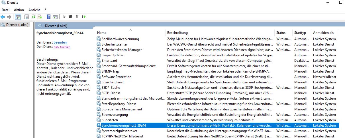Click gear icon of Smartcard service
The height and width of the screenshot is (138, 345).
[99, 60]
